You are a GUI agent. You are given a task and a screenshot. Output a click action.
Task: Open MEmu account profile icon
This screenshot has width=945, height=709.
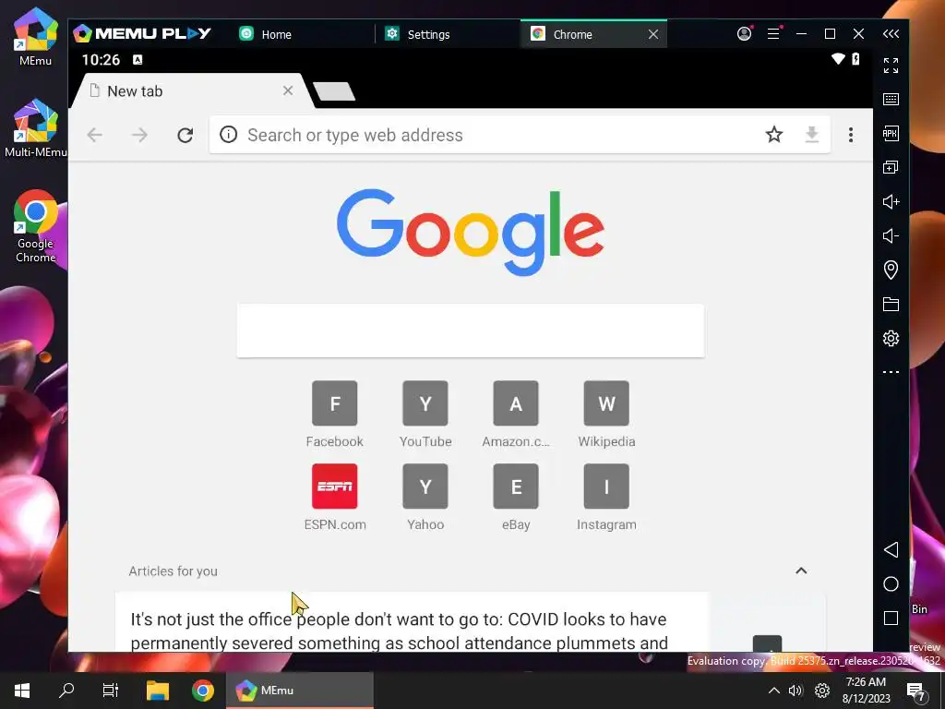pos(745,34)
